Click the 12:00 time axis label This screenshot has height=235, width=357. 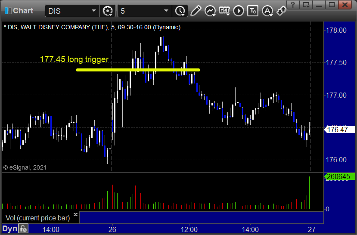pyautogui.click(x=189, y=229)
